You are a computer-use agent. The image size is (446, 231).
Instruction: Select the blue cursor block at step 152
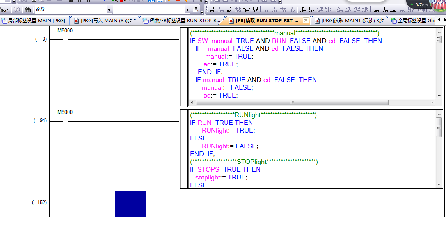[x=130, y=203]
